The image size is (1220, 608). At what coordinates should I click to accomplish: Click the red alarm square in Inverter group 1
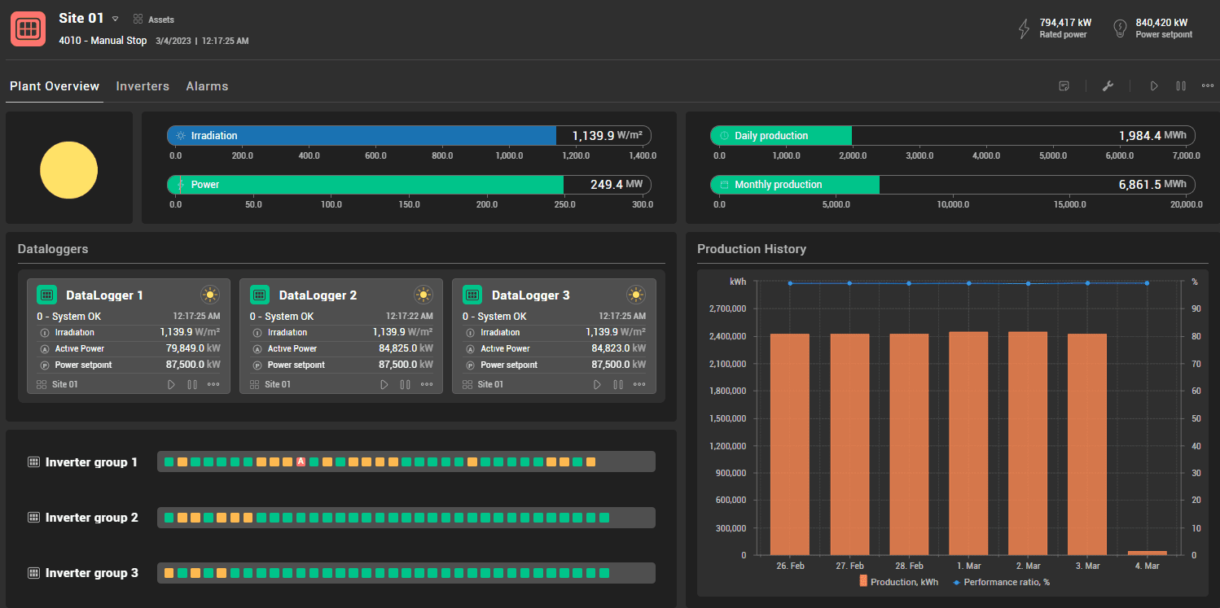tap(301, 461)
